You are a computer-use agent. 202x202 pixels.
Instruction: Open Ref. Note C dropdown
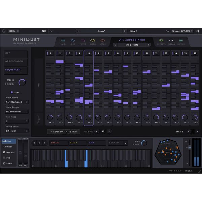pyautogui.click(x=16, y=121)
